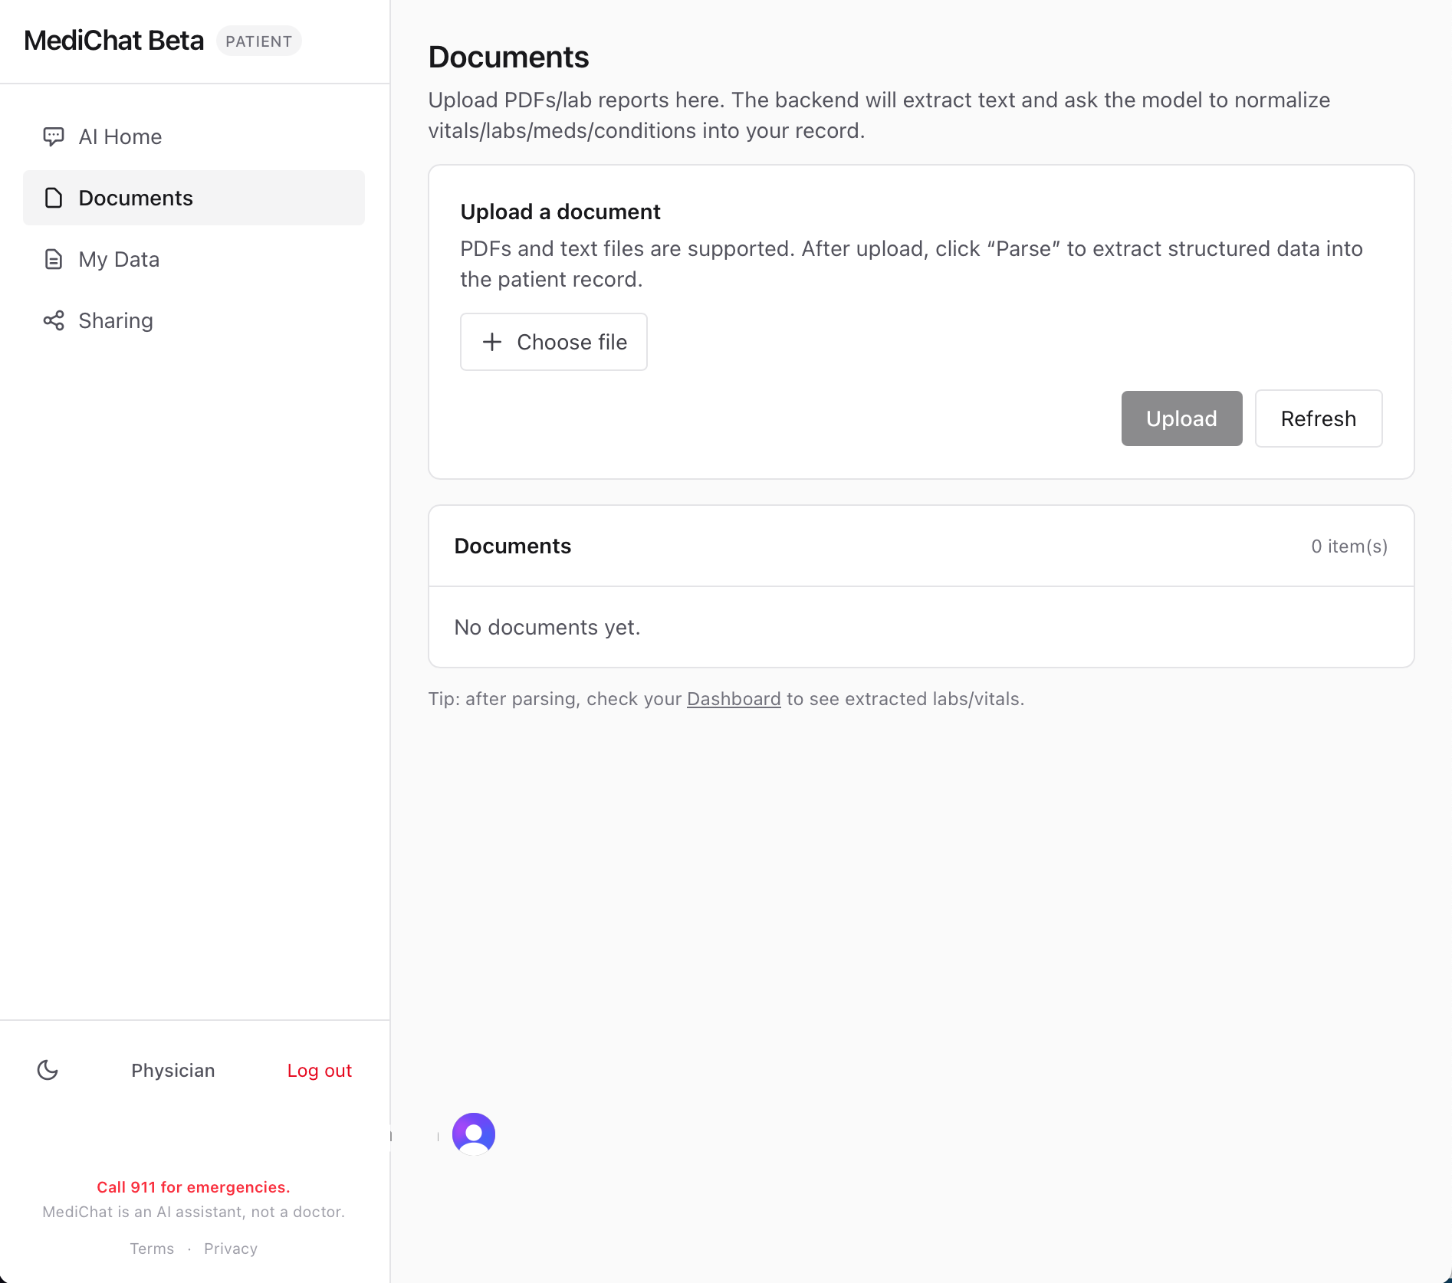The image size is (1452, 1283).
Task: Open the Terms page
Action: 152,1248
